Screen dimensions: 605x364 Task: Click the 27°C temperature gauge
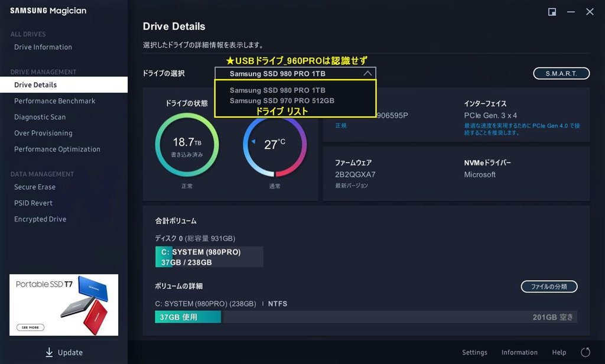click(275, 145)
